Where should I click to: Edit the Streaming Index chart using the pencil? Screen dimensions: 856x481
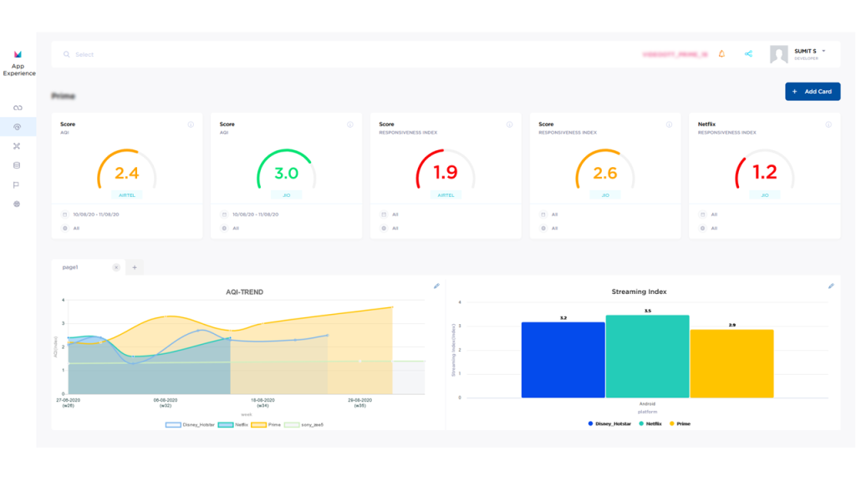(x=830, y=286)
